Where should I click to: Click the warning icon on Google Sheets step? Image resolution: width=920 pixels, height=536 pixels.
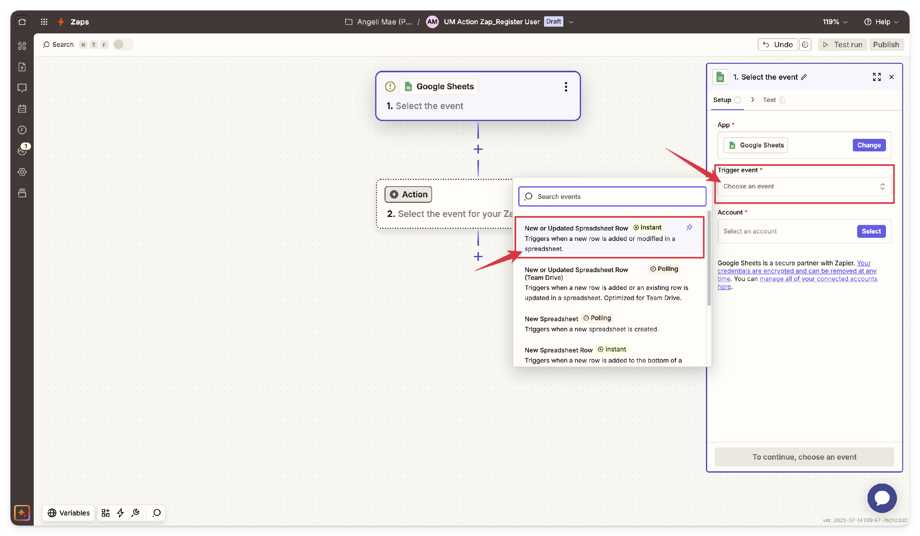pos(390,86)
